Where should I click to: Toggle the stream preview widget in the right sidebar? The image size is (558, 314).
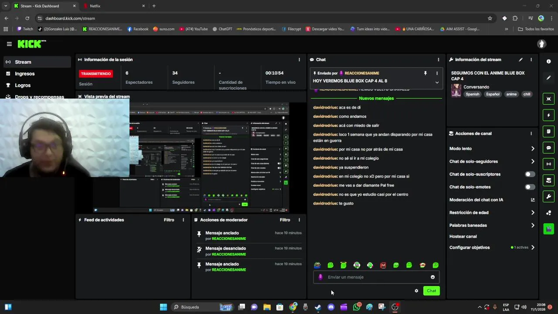[x=548, y=99]
